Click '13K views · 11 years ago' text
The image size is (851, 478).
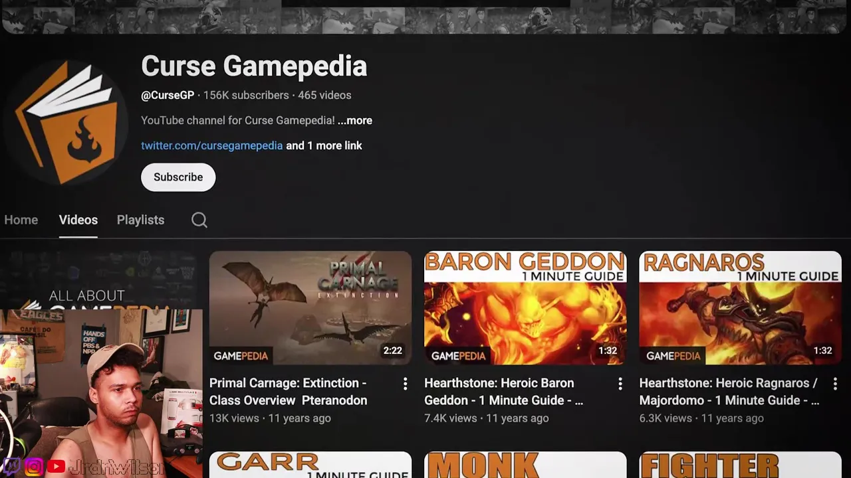(270, 418)
